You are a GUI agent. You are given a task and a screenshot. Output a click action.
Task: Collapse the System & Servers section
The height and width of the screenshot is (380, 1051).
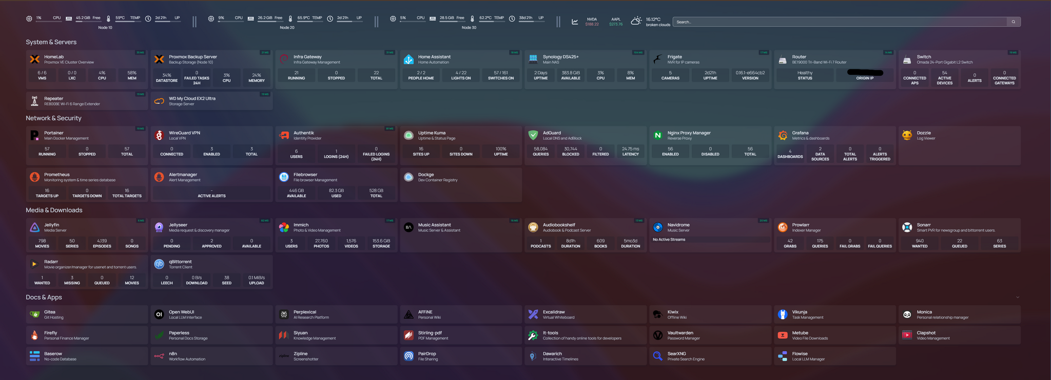51,42
